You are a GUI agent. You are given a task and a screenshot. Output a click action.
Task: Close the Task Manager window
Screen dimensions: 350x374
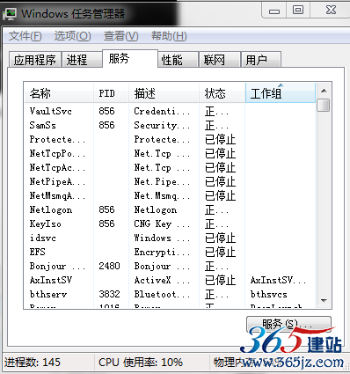point(331,10)
